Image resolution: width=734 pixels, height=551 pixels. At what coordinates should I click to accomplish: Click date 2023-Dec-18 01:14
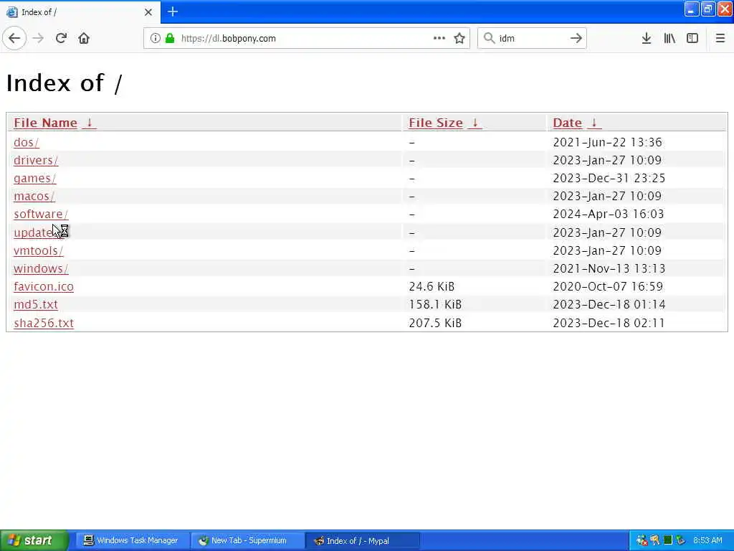(x=609, y=304)
